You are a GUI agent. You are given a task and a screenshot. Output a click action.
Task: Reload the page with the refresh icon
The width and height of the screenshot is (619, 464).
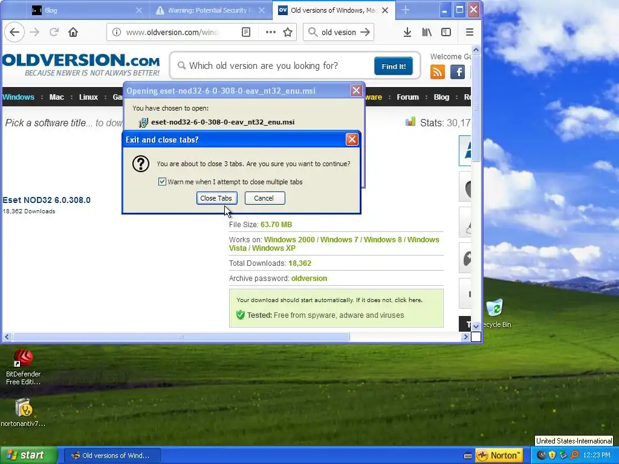(54, 33)
